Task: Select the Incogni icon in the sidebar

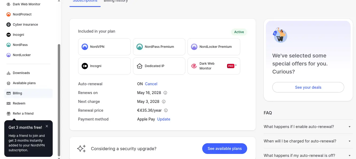Action: click(x=8, y=35)
